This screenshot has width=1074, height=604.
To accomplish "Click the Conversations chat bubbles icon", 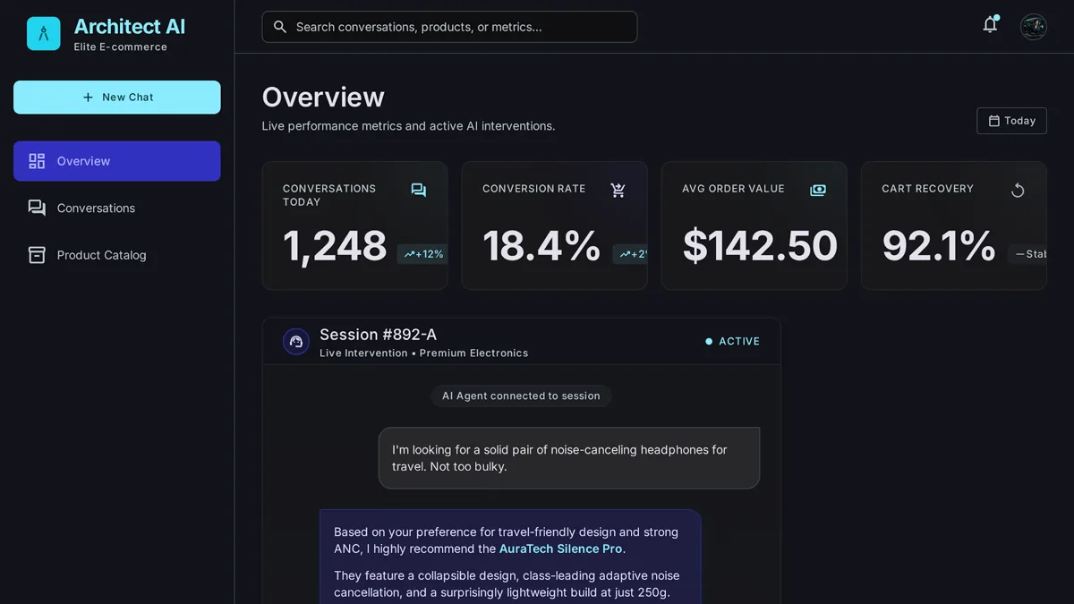I will pyautogui.click(x=37, y=208).
